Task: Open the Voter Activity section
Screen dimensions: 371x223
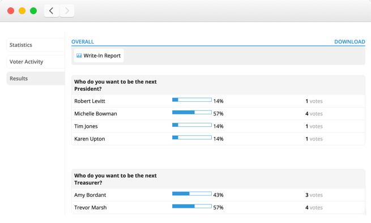Action: tap(36, 62)
